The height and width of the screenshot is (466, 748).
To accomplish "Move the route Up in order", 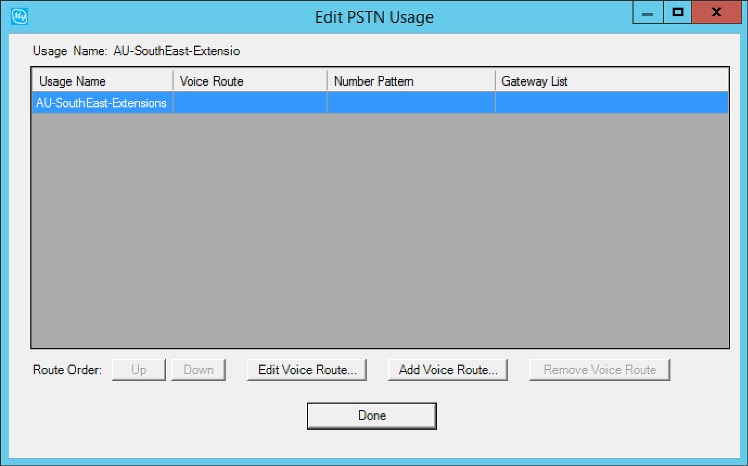I will pos(139,370).
